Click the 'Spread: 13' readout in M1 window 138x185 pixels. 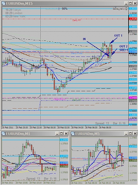tap(33, 178)
